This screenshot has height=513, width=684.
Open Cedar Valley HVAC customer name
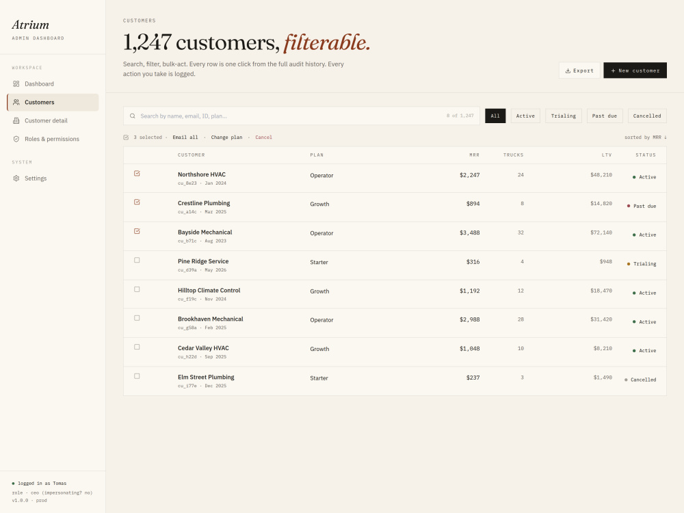(203, 348)
